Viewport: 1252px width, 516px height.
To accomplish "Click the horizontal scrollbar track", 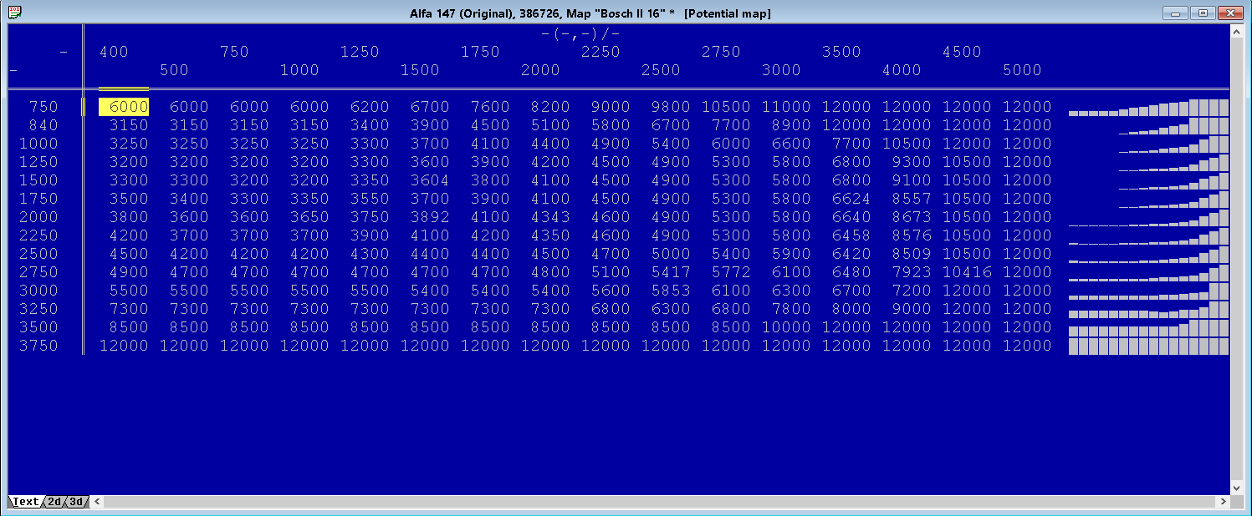I will [x=661, y=502].
